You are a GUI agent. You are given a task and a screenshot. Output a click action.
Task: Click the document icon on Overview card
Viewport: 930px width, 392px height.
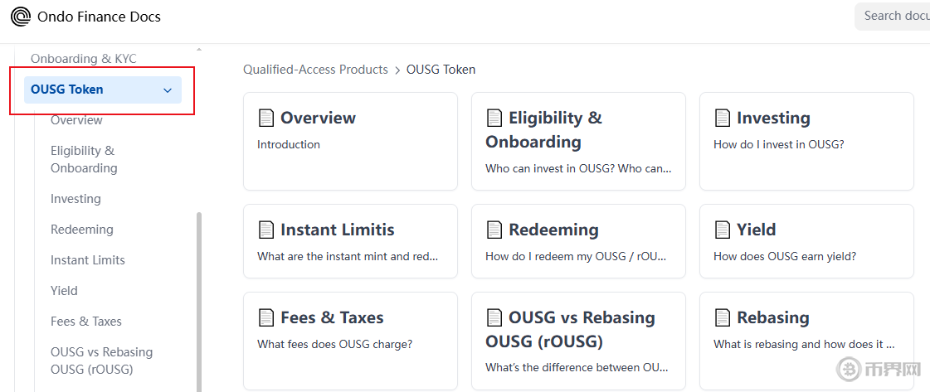point(266,118)
